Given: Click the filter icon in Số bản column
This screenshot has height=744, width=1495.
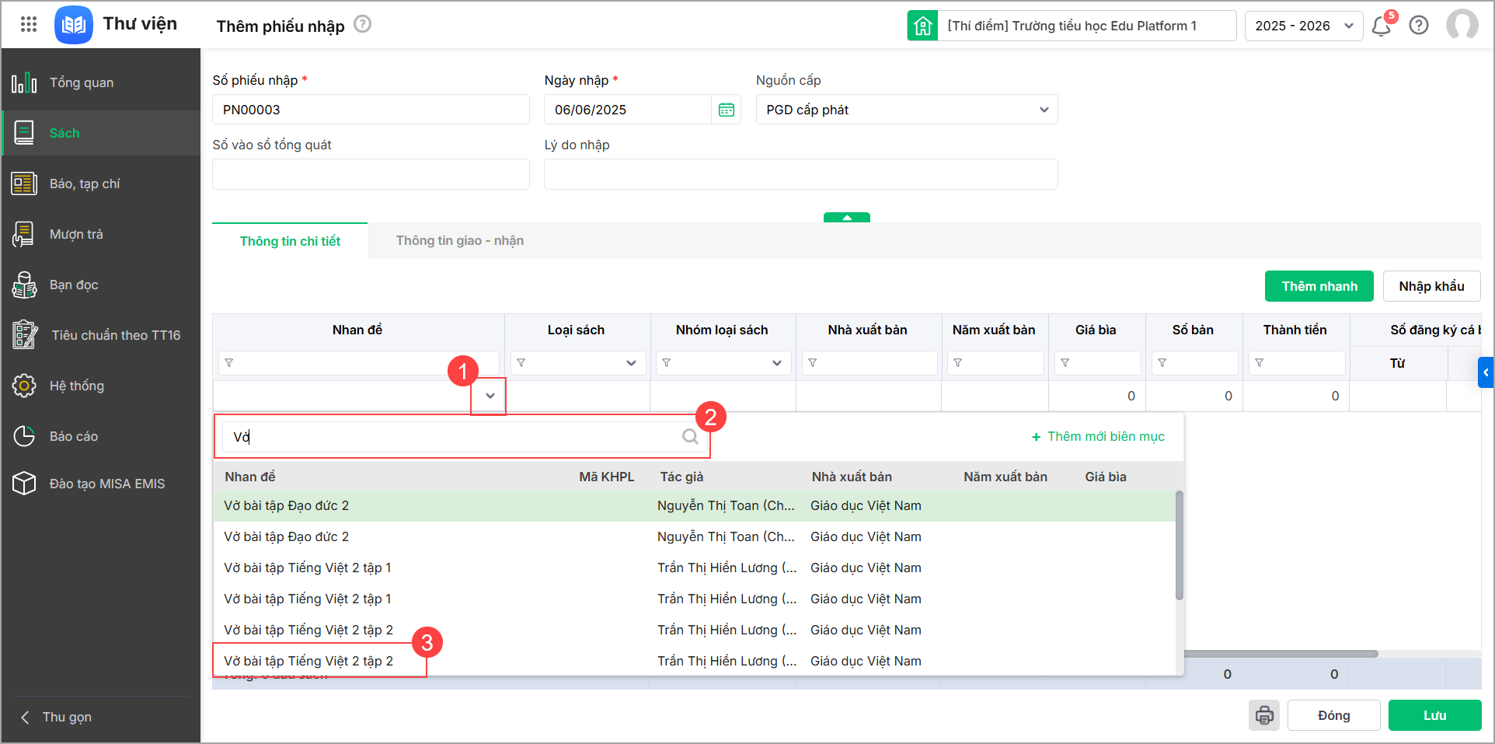Looking at the screenshot, I should (1162, 363).
